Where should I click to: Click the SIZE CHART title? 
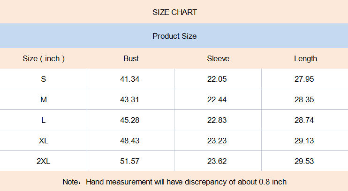174,13
